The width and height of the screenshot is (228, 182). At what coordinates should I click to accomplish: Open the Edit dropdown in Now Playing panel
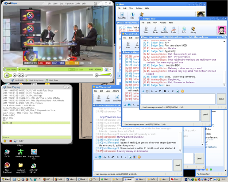pyautogui.click(x=22, y=141)
